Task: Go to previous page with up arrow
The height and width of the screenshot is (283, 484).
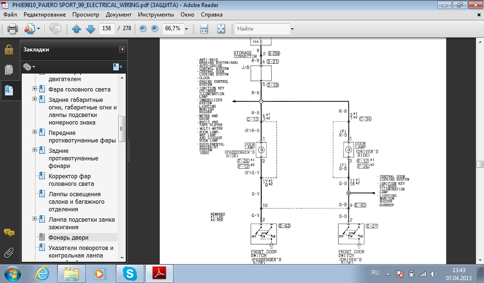Action: coord(77,29)
